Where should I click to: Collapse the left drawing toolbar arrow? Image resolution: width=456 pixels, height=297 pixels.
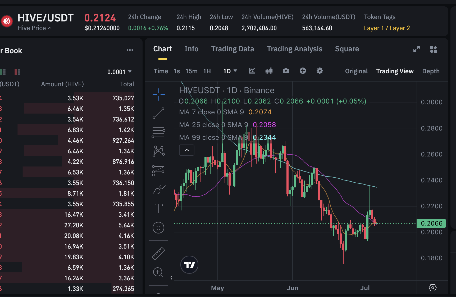(x=171, y=278)
